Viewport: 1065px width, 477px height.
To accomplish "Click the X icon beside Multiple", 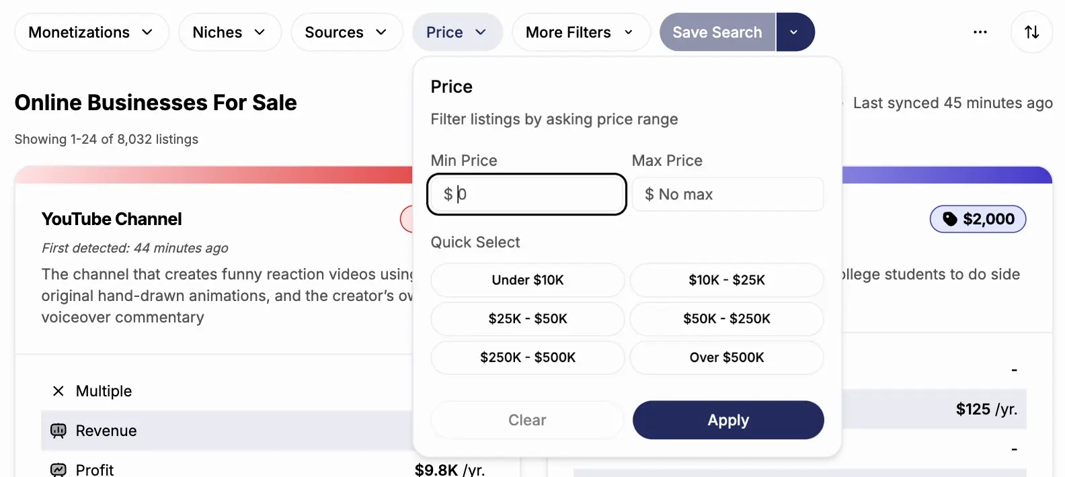I will [x=58, y=391].
